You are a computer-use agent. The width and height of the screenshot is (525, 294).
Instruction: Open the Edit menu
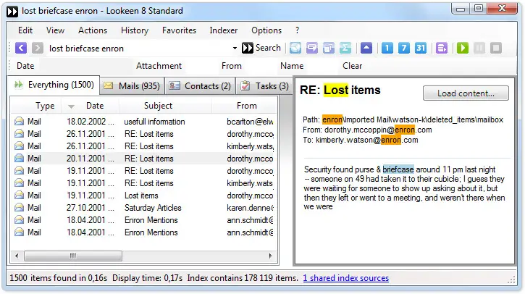click(x=25, y=30)
